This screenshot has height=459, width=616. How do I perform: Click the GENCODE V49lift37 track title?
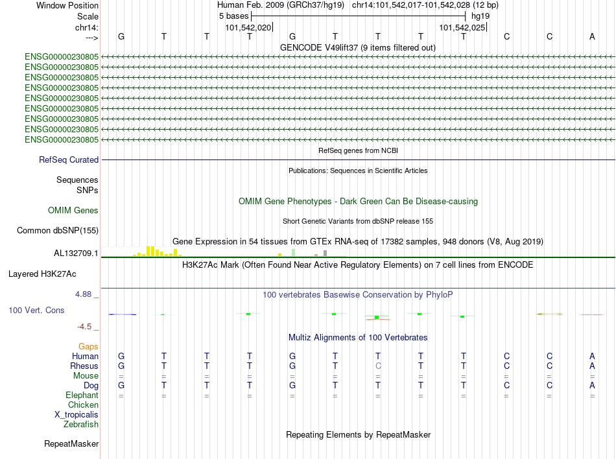(358, 47)
